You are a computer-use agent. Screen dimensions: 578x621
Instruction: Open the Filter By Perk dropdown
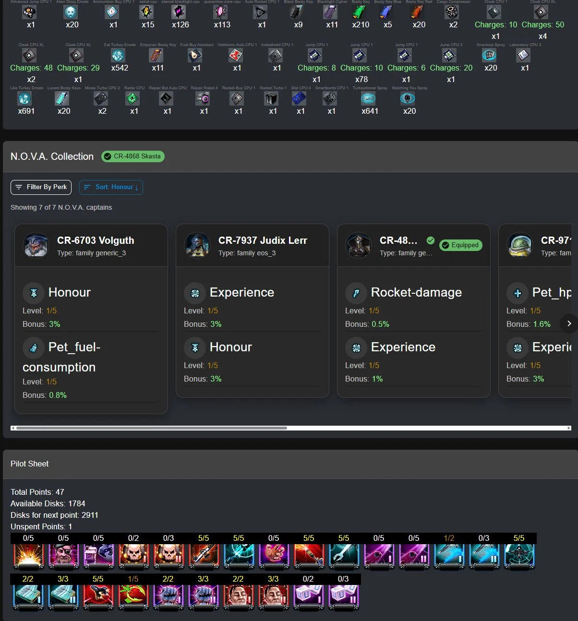41,187
